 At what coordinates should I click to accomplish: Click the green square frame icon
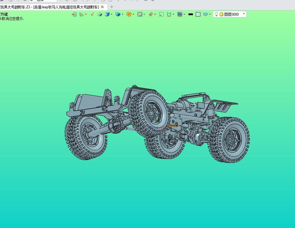click(161, 14)
